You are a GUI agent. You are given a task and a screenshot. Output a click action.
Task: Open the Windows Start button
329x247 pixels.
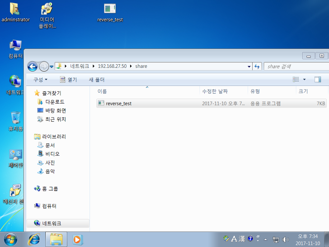[x=11, y=239]
